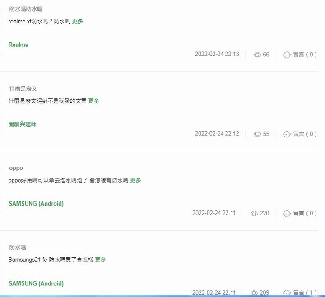Image resolution: width=325 pixels, height=297 pixels.
Task: Expand the realme xt post with 更多
Action: (78, 21)
